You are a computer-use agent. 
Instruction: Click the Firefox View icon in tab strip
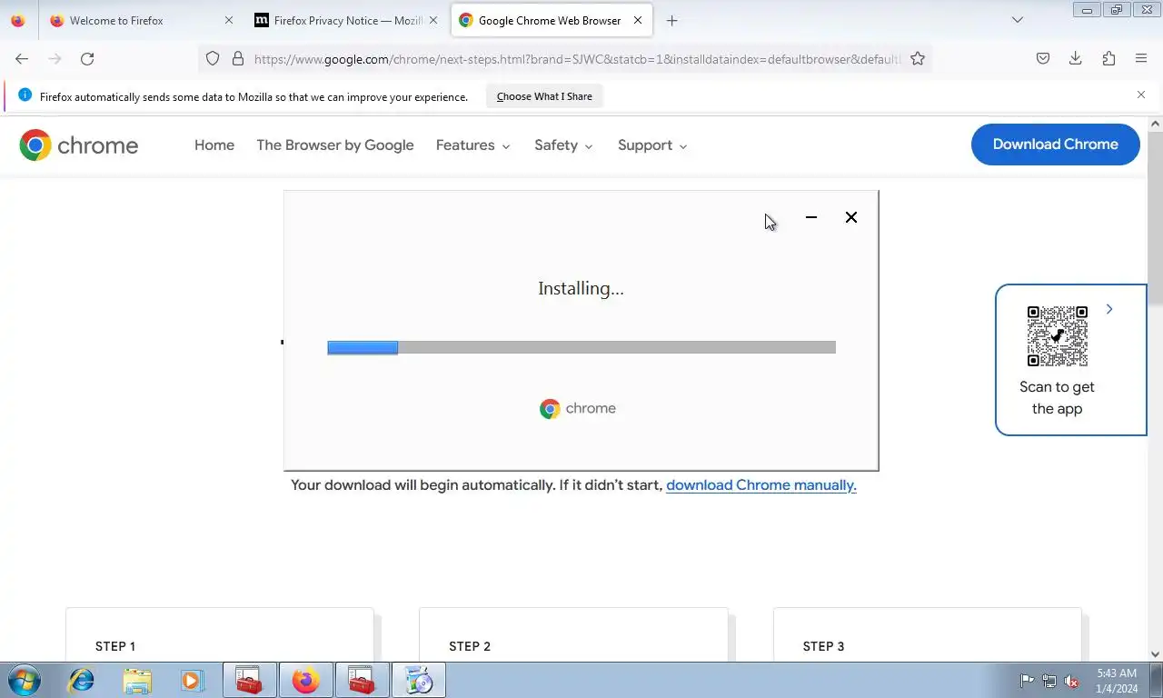coord(18,20)
